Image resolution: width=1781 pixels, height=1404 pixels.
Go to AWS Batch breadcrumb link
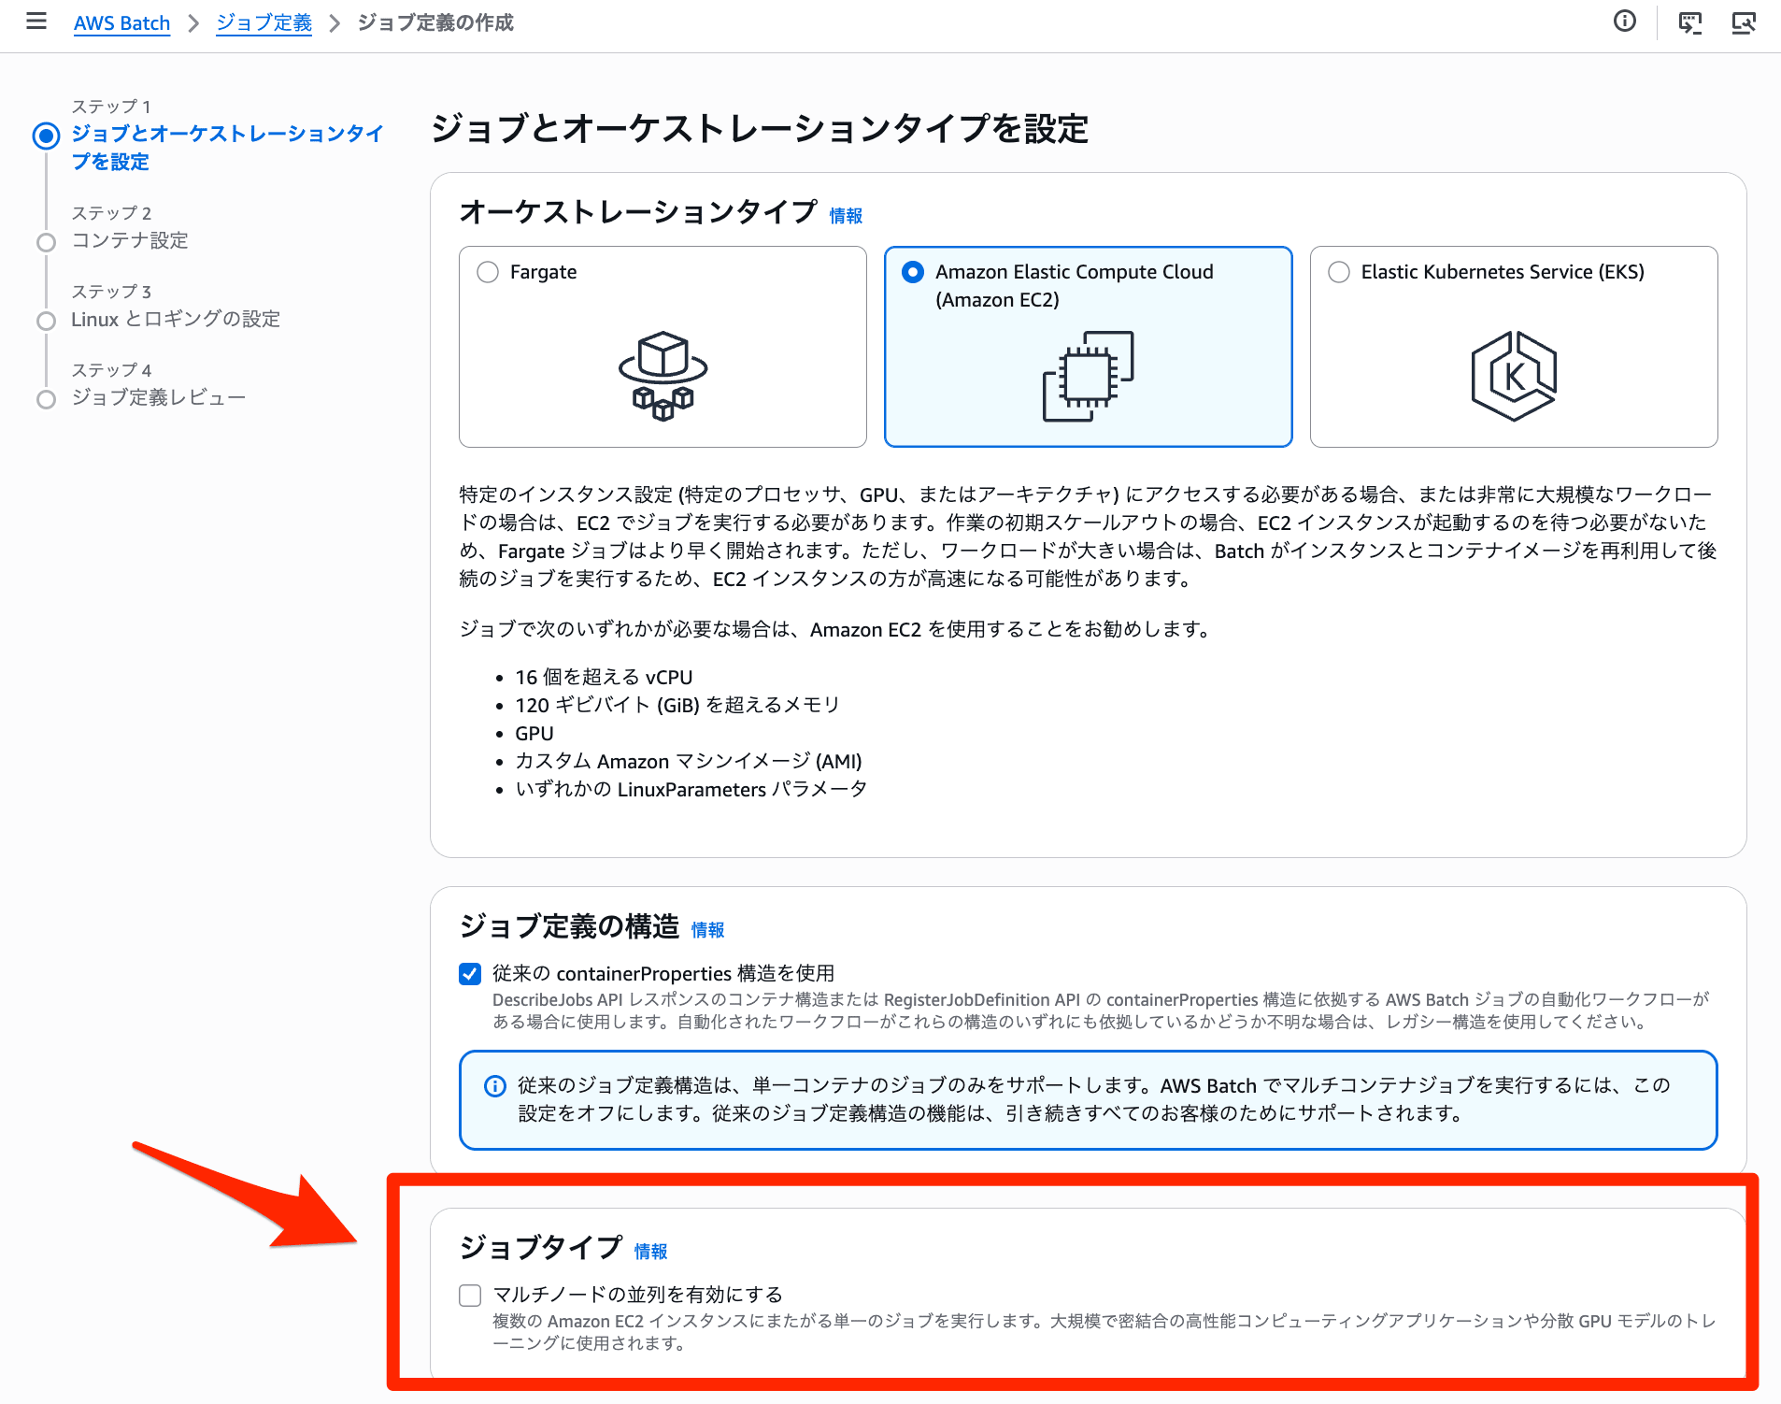(x=121, y=22)
